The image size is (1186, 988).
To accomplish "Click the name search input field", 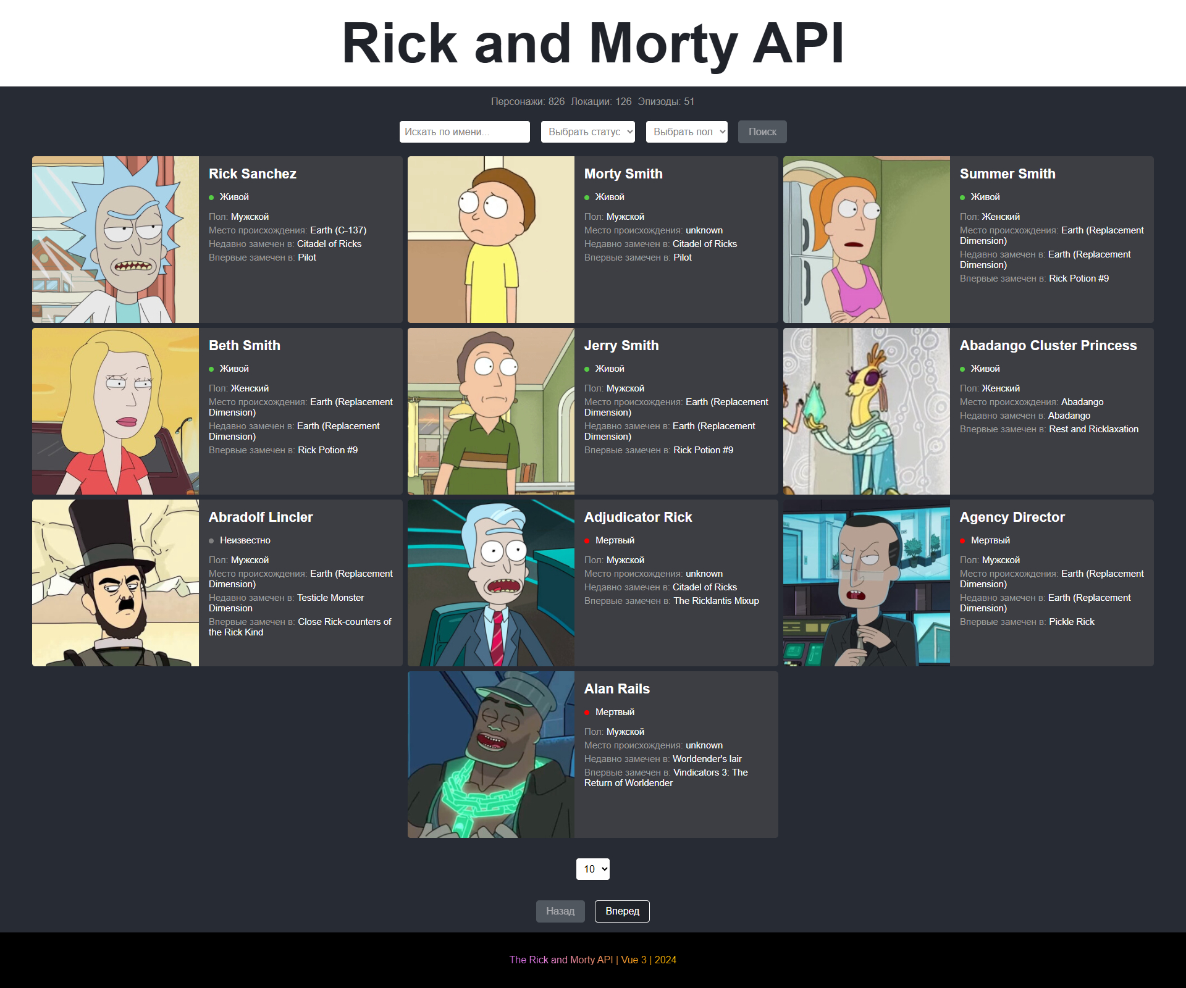I will click(465, 132).
